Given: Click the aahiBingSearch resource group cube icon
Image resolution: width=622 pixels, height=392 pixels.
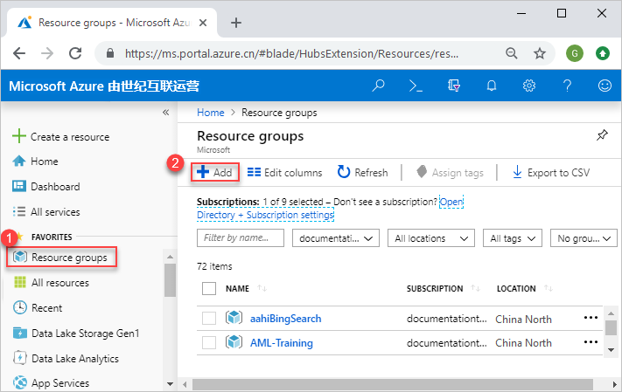Looking at the screenshot, I should 234,318.
